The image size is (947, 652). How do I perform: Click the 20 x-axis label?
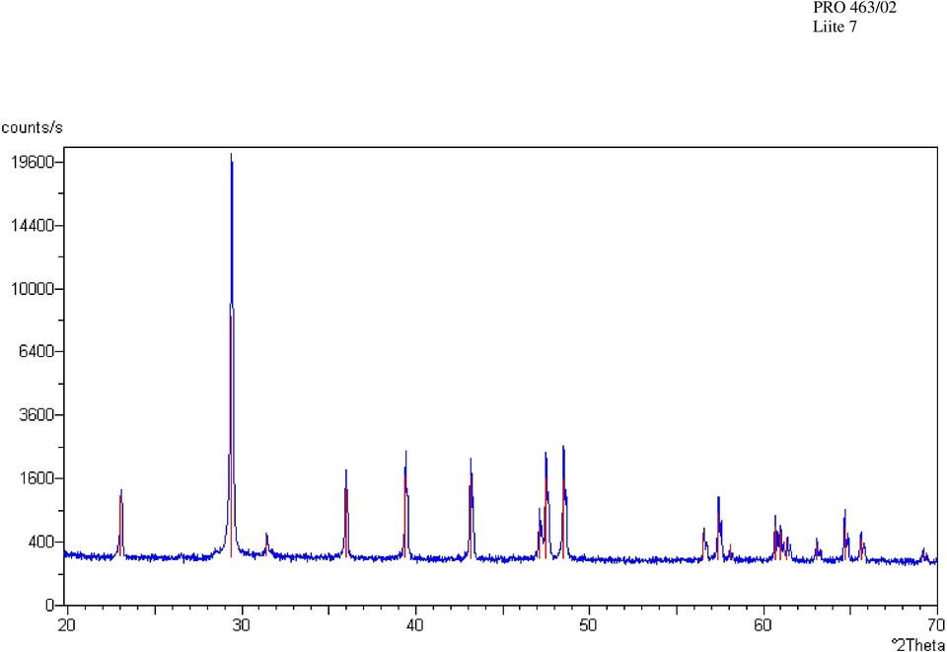click(66, 625)
